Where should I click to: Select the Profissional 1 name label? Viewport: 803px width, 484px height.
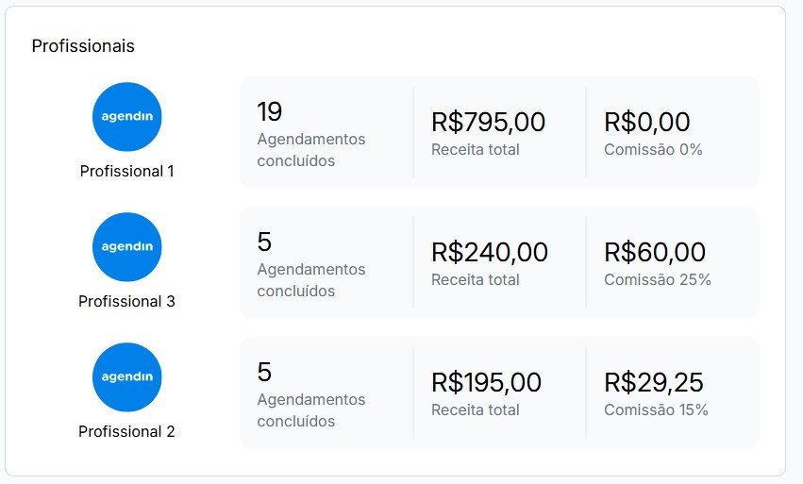tap(126, 172)
